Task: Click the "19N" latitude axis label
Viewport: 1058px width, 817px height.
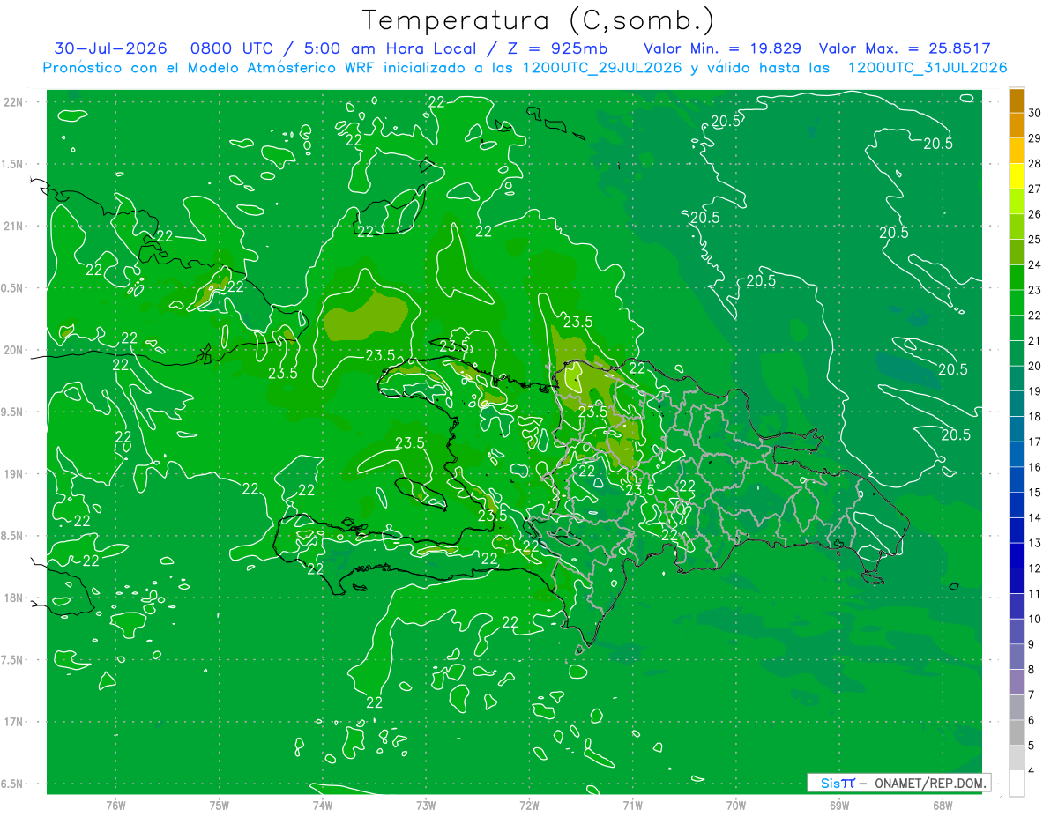Action: click(13, 474)
